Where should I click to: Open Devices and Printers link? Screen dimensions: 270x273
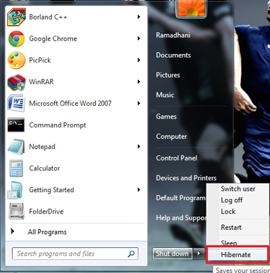click(x=186, y=178)
